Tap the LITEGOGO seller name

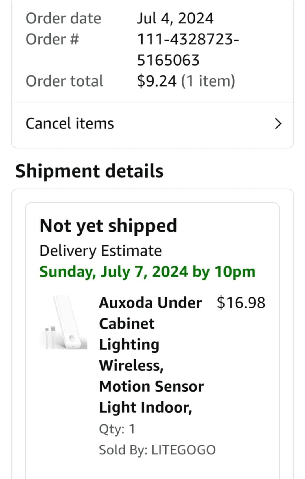184,450
